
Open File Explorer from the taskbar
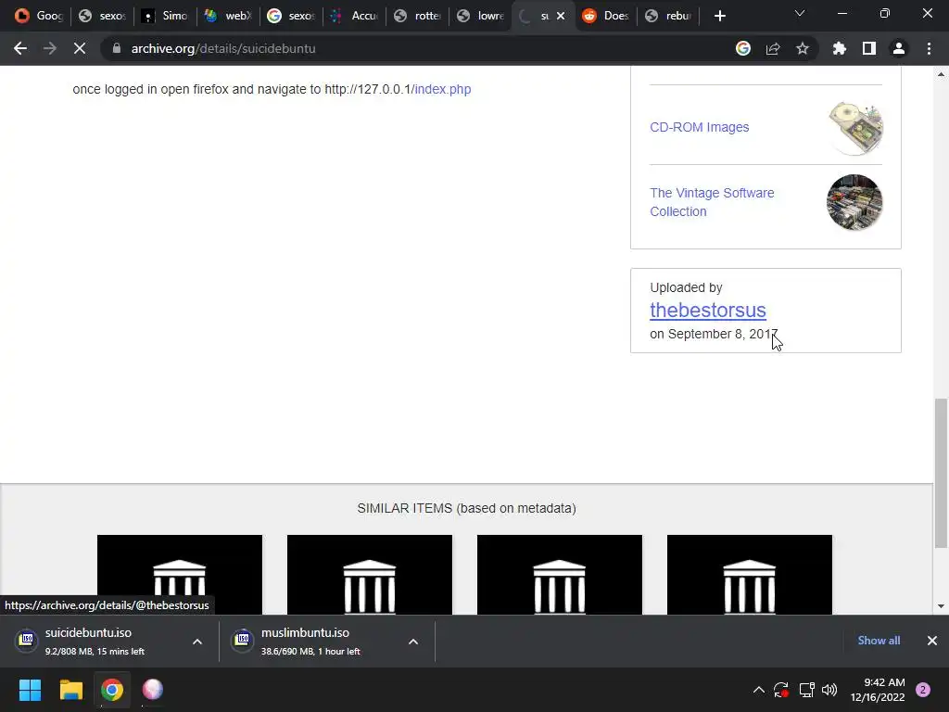coord(70,690)
